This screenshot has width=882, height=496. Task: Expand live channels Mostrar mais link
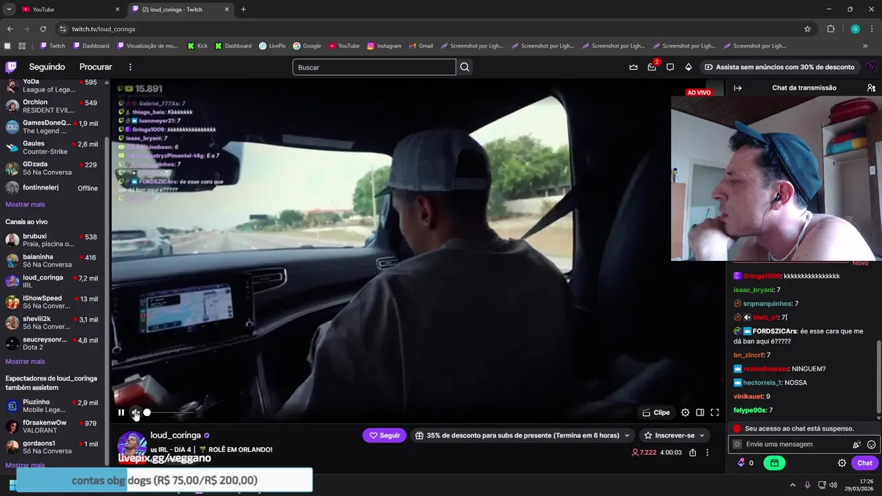pos(25,362)
